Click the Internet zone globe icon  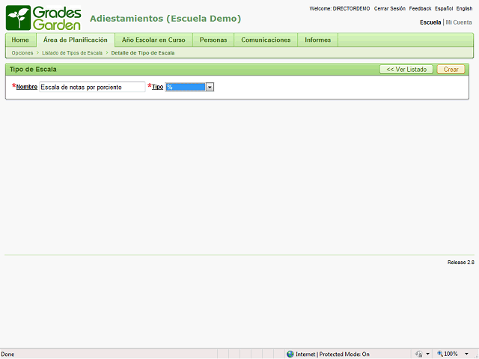(x=290, y=354)
